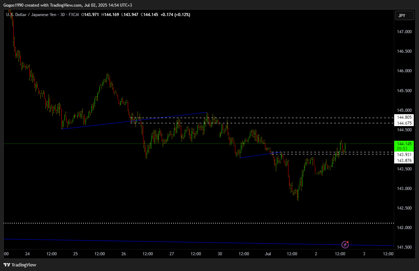The height and width of the screenshot is (271, 419).
Task: Click 147.000 on the price axis
Action: click(x=404, y=32)
